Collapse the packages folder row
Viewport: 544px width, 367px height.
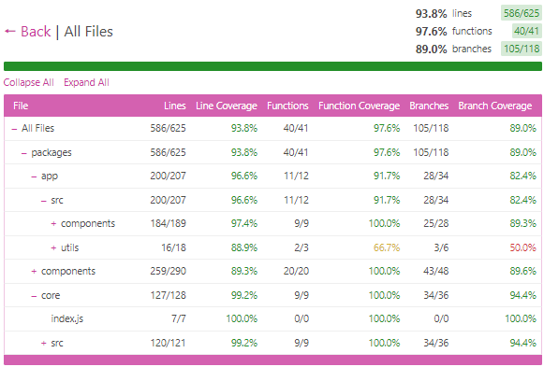pos(24,153)
